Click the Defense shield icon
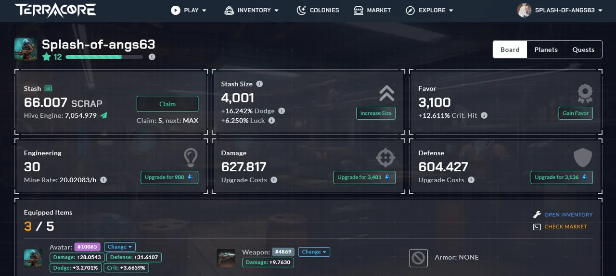Viewport: 616px width, 276px height. (583, 157)
